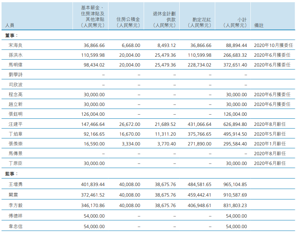Click the note 2020年1月辭任
The width and height of the screenshot is (296, 233).
point(270,144)
